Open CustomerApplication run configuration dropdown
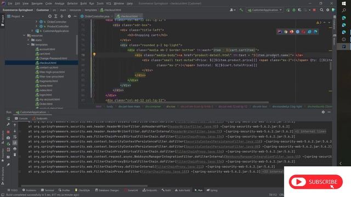The height and width of the screenshot is (197, 351). tap(264, 10)
